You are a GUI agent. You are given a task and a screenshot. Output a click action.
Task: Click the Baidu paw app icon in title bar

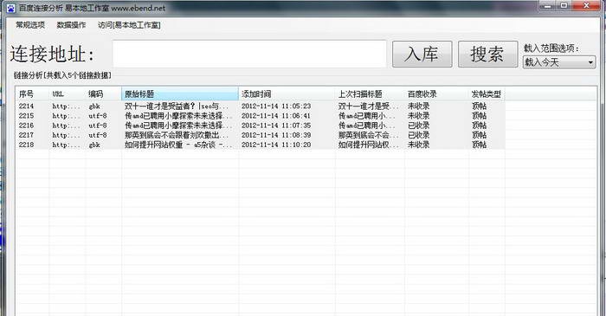pyautogui.click(x=10, y=8)
